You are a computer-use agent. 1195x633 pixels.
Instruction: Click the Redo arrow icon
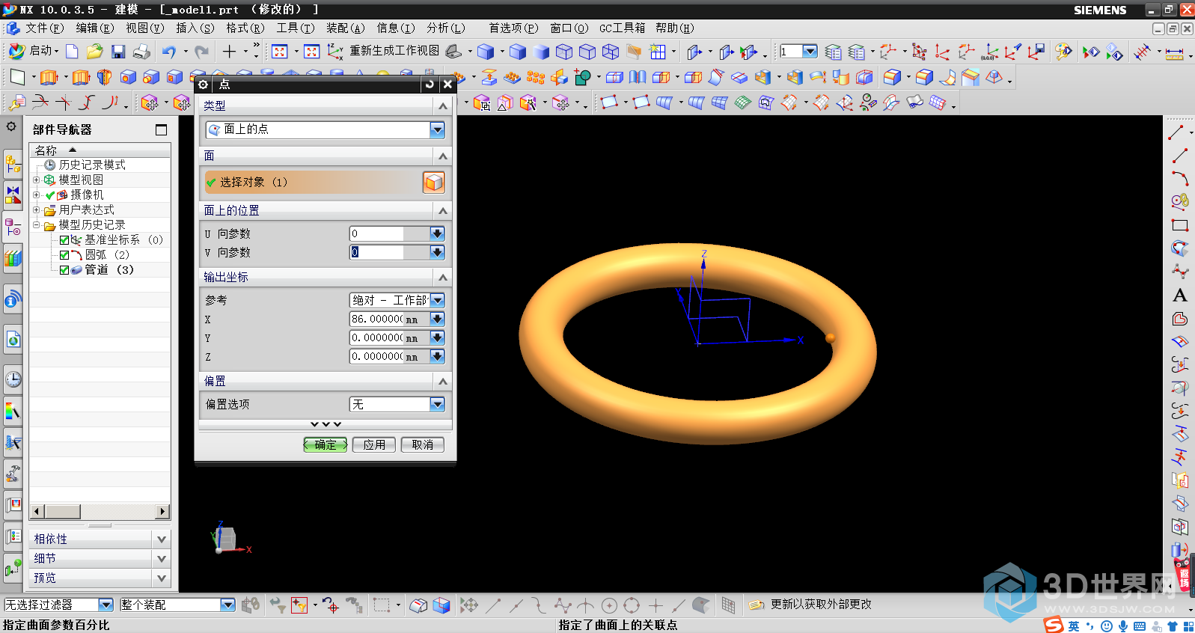[x=201, y=52]
